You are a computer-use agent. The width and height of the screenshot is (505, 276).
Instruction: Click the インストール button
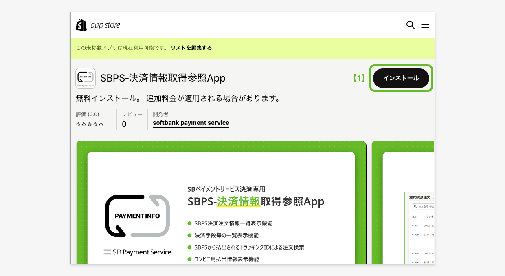pos(401,78)
